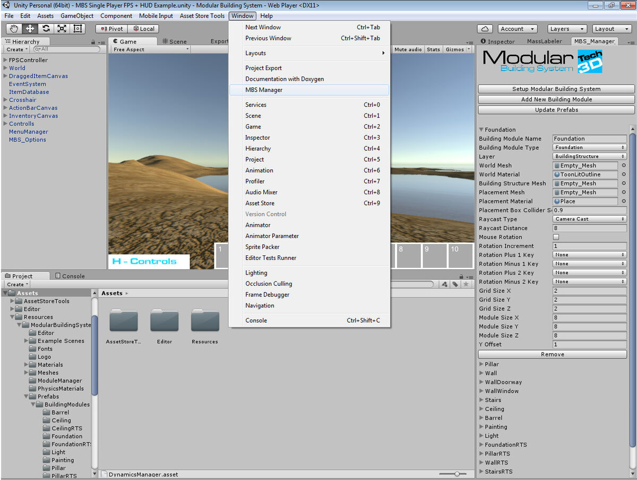637x480 pixels.
Task: Open the Layers dropdown
Action: click(566, 29)
